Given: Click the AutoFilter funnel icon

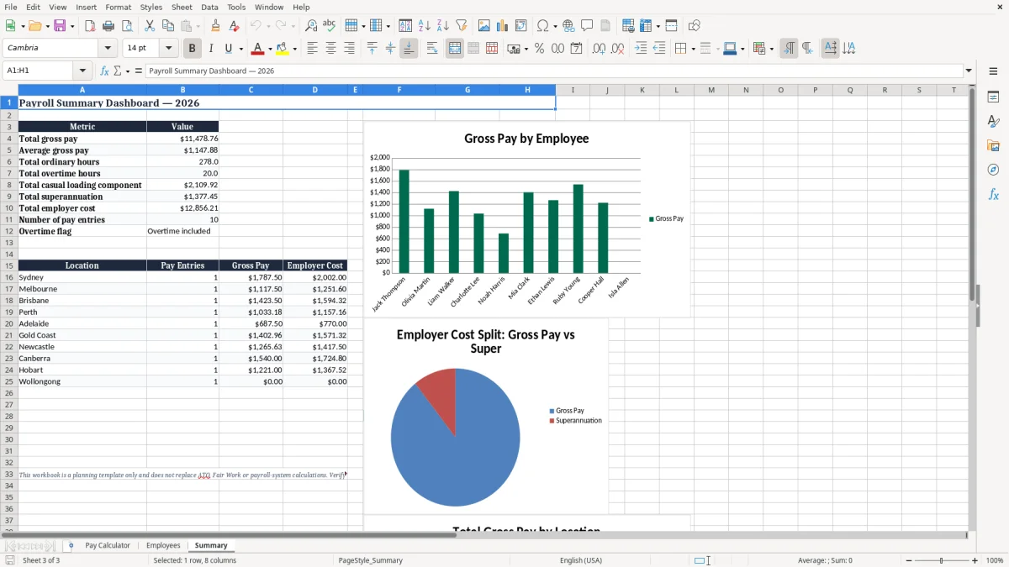Looking at the screenshot, I should tap(461, 26).
